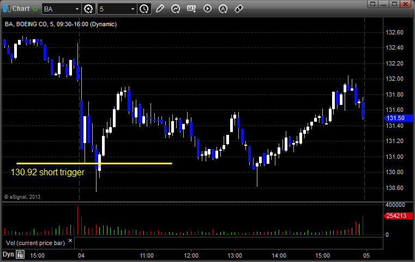
Task: Click the time scale lock icon
Action: [20, 255]
